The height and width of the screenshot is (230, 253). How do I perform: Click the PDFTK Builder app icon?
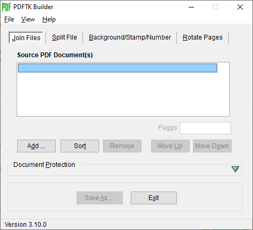[6, 7]
